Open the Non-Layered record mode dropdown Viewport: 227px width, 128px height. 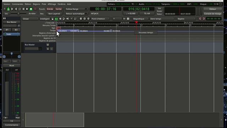54,14
